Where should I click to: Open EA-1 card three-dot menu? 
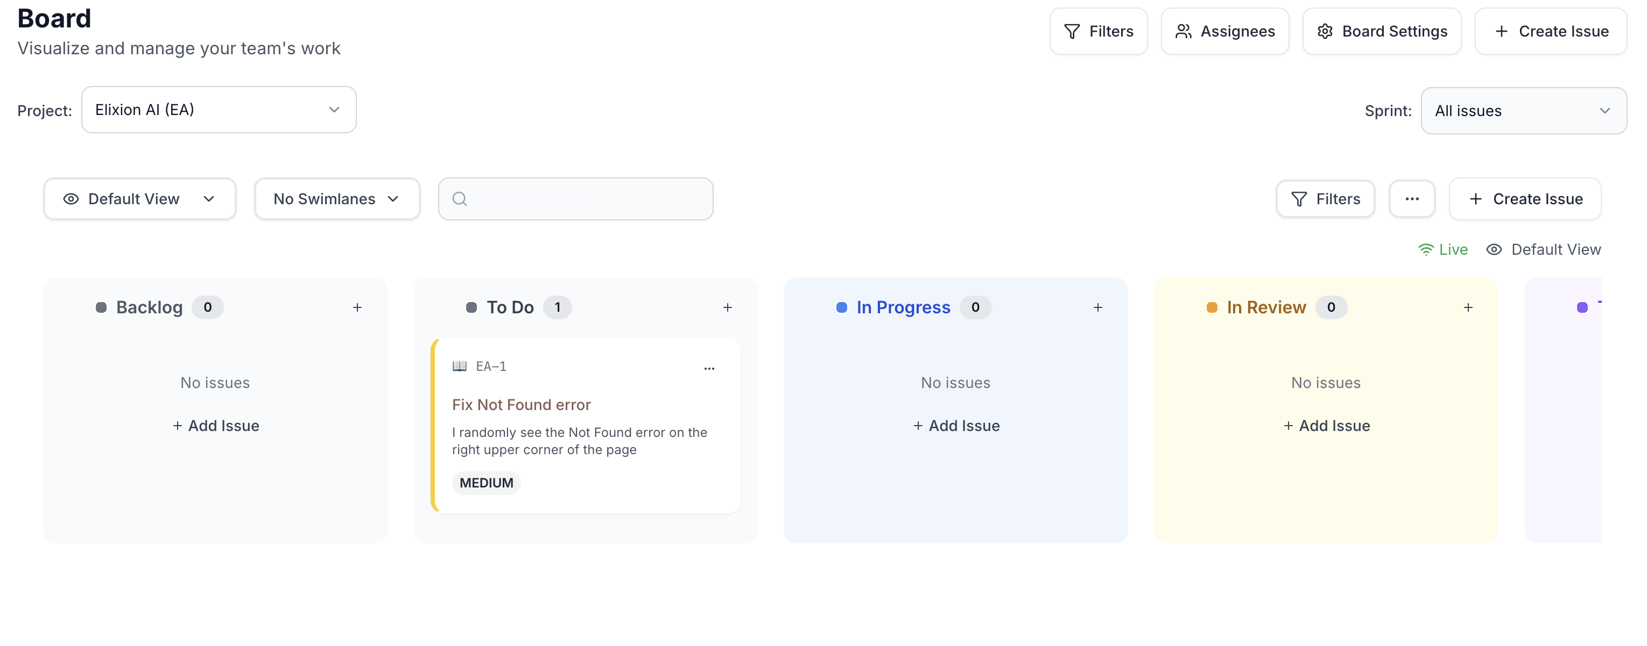pos(708,368)
